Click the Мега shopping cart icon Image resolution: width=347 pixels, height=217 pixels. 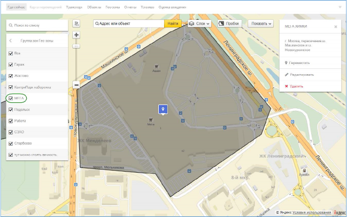(151, 120)
